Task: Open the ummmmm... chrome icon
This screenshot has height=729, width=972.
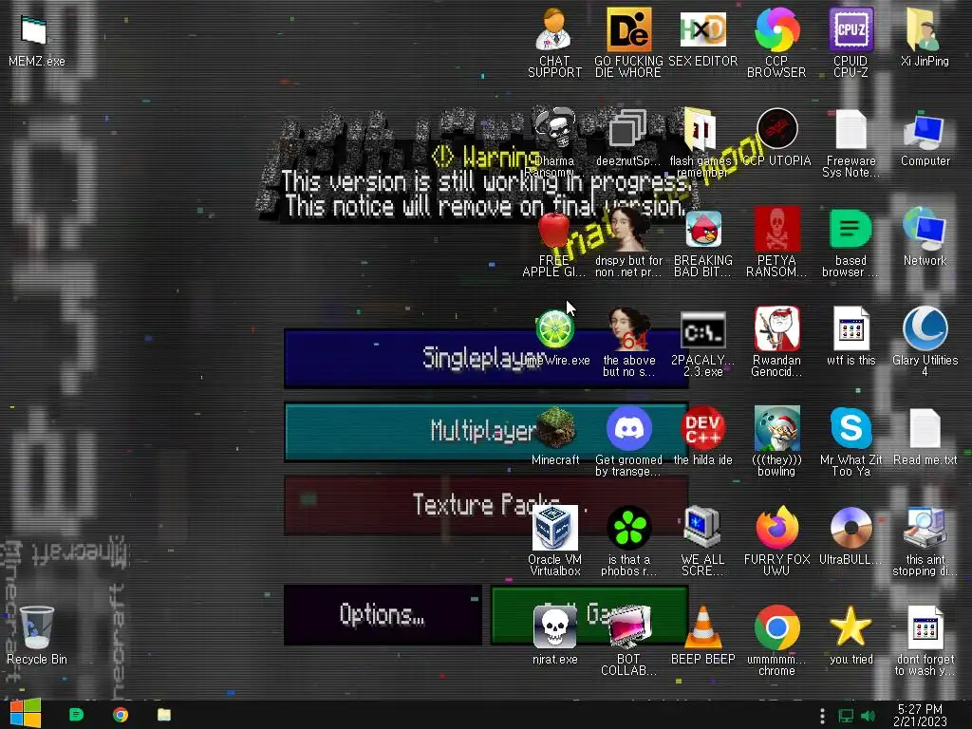Action: tap(776, 627)
